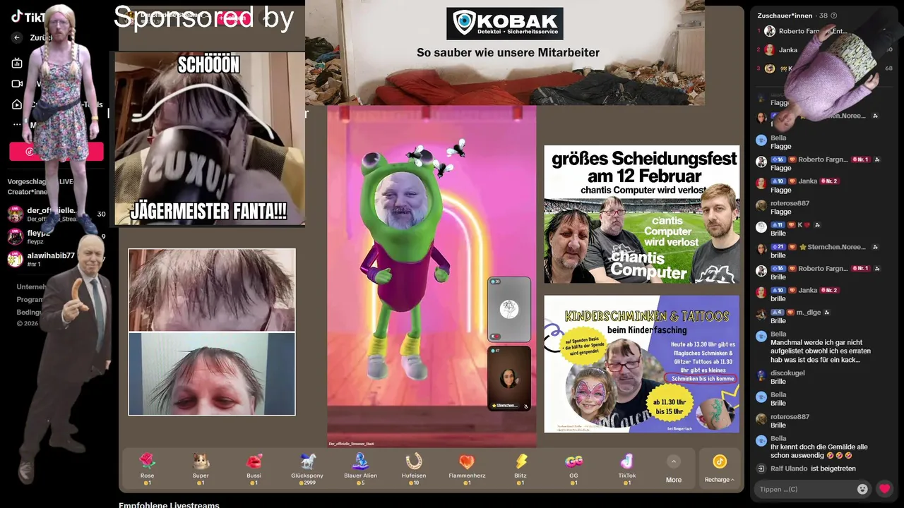Select the video camera icon in sidebar
Viewport: 904px width, 508px height.
tap(17, 84)
